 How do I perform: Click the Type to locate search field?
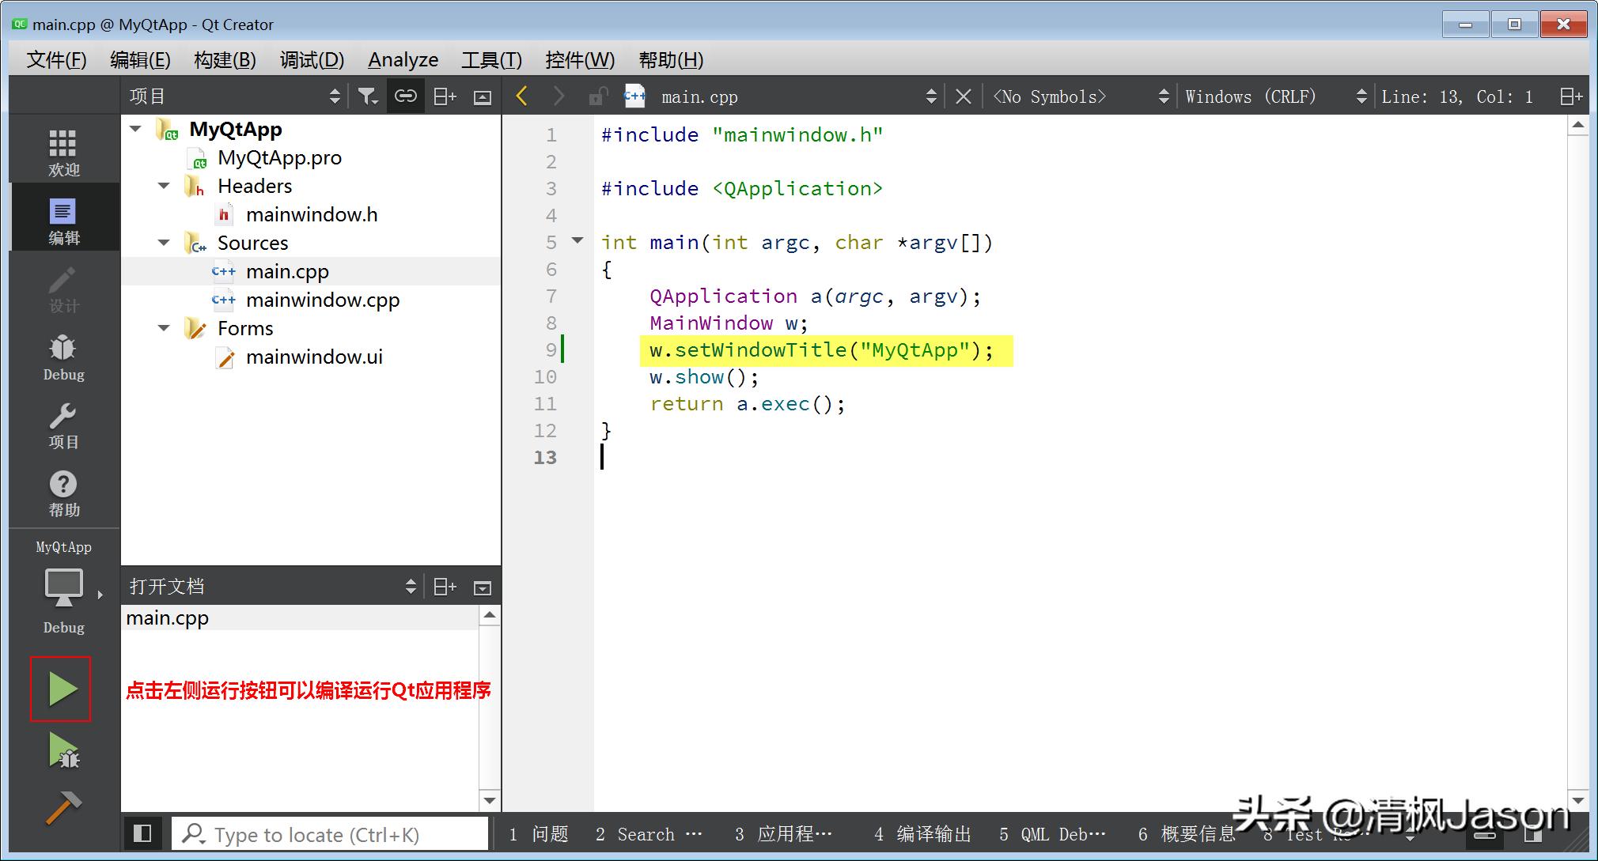[332, 833]
